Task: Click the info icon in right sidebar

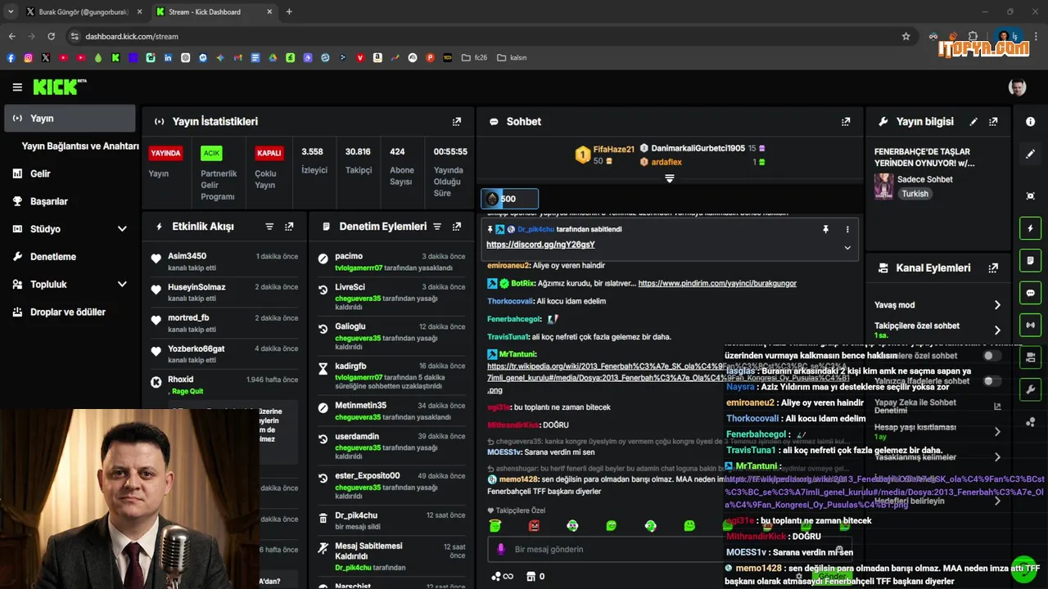Action: pyautogui.click(x=1030, y=121)
